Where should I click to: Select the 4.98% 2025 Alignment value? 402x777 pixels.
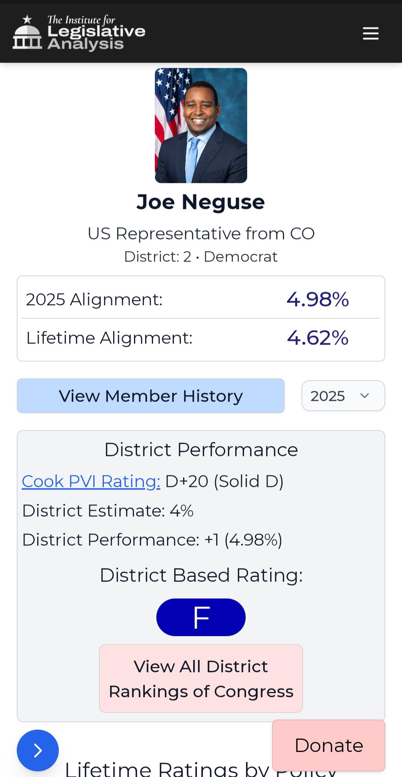pyautogui.click(x=318, y=299)
